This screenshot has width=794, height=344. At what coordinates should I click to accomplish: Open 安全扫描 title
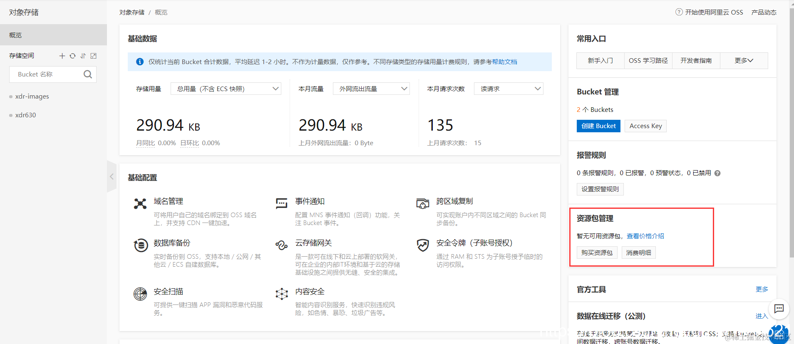coord(169,292)
